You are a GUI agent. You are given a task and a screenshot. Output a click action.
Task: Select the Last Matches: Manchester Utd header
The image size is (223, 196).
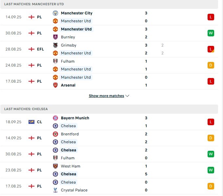(109, 4)
